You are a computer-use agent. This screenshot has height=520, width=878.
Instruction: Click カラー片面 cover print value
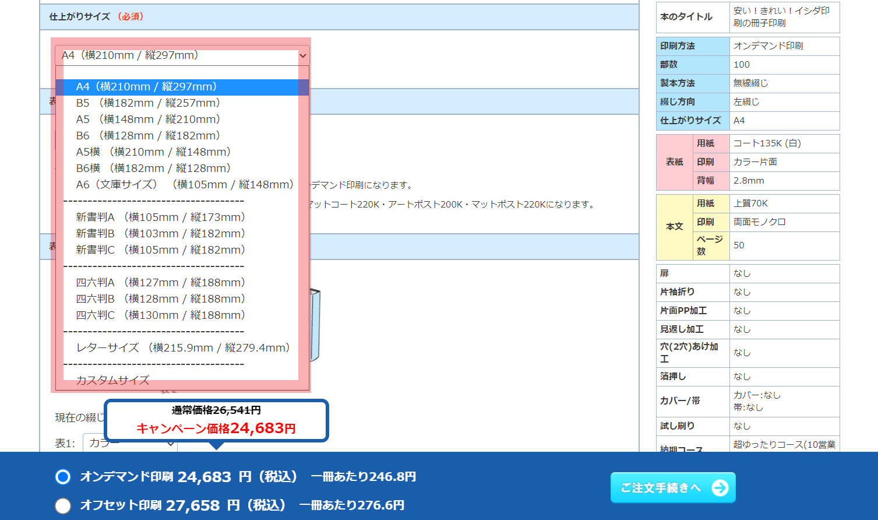[755, 162]
